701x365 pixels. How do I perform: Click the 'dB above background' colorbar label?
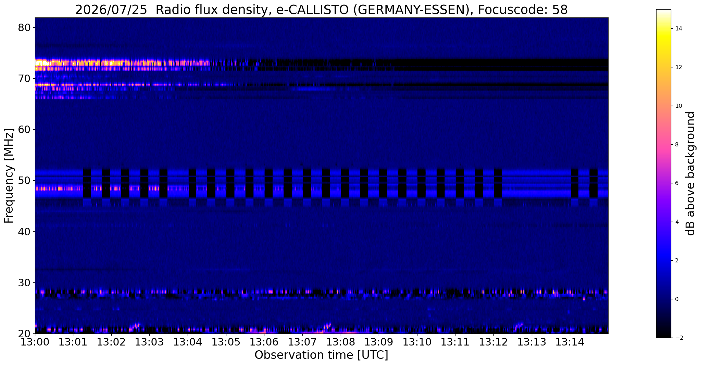point(690,173)
